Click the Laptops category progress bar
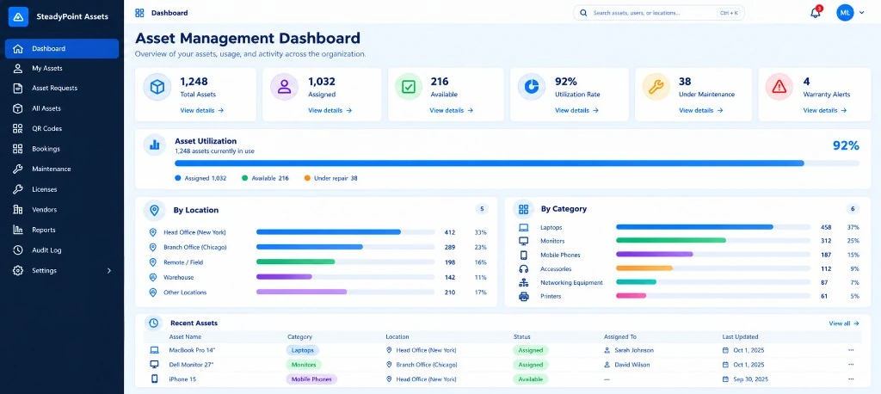 pyautogui.click(x=713, y=227)
